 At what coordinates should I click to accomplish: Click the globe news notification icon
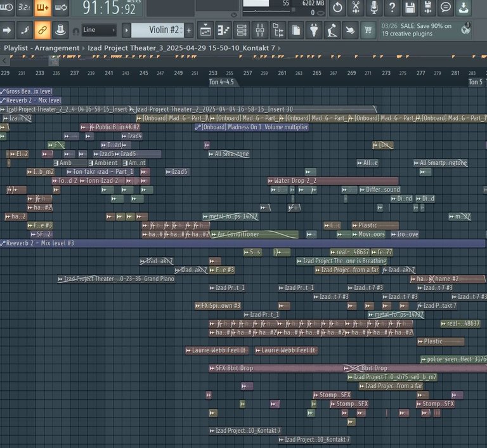coord(465,29)
